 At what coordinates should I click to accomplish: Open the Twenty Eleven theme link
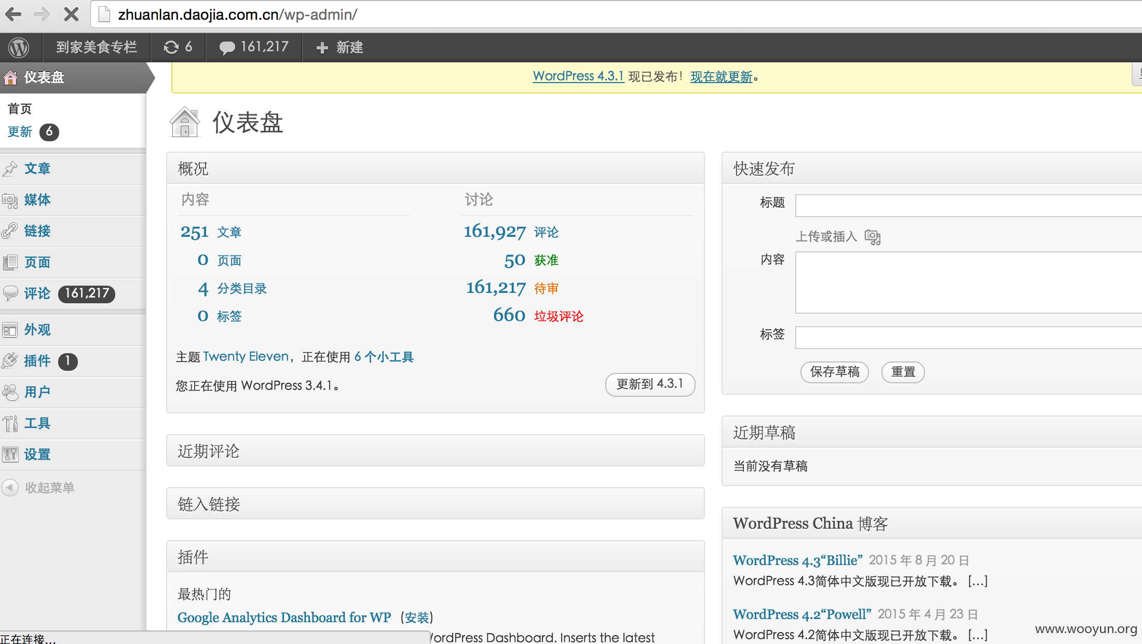pyautogui.click(x=246, y=357)
